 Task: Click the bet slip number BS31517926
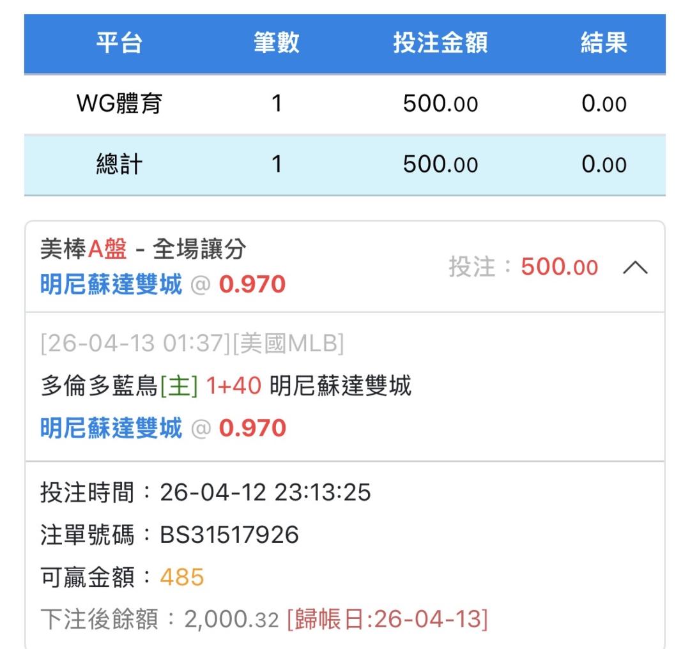point(229,535)
